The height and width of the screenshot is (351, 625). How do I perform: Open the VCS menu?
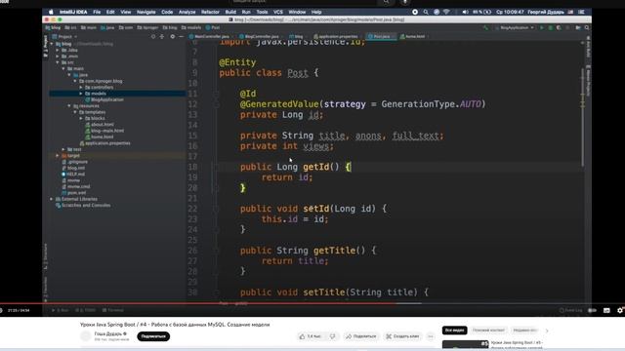pos(277,12)
